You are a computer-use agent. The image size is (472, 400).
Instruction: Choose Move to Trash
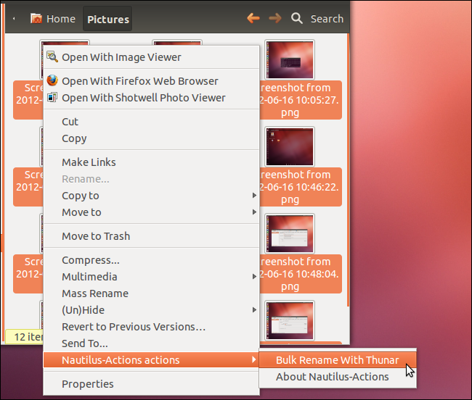(x=151, y=236)
